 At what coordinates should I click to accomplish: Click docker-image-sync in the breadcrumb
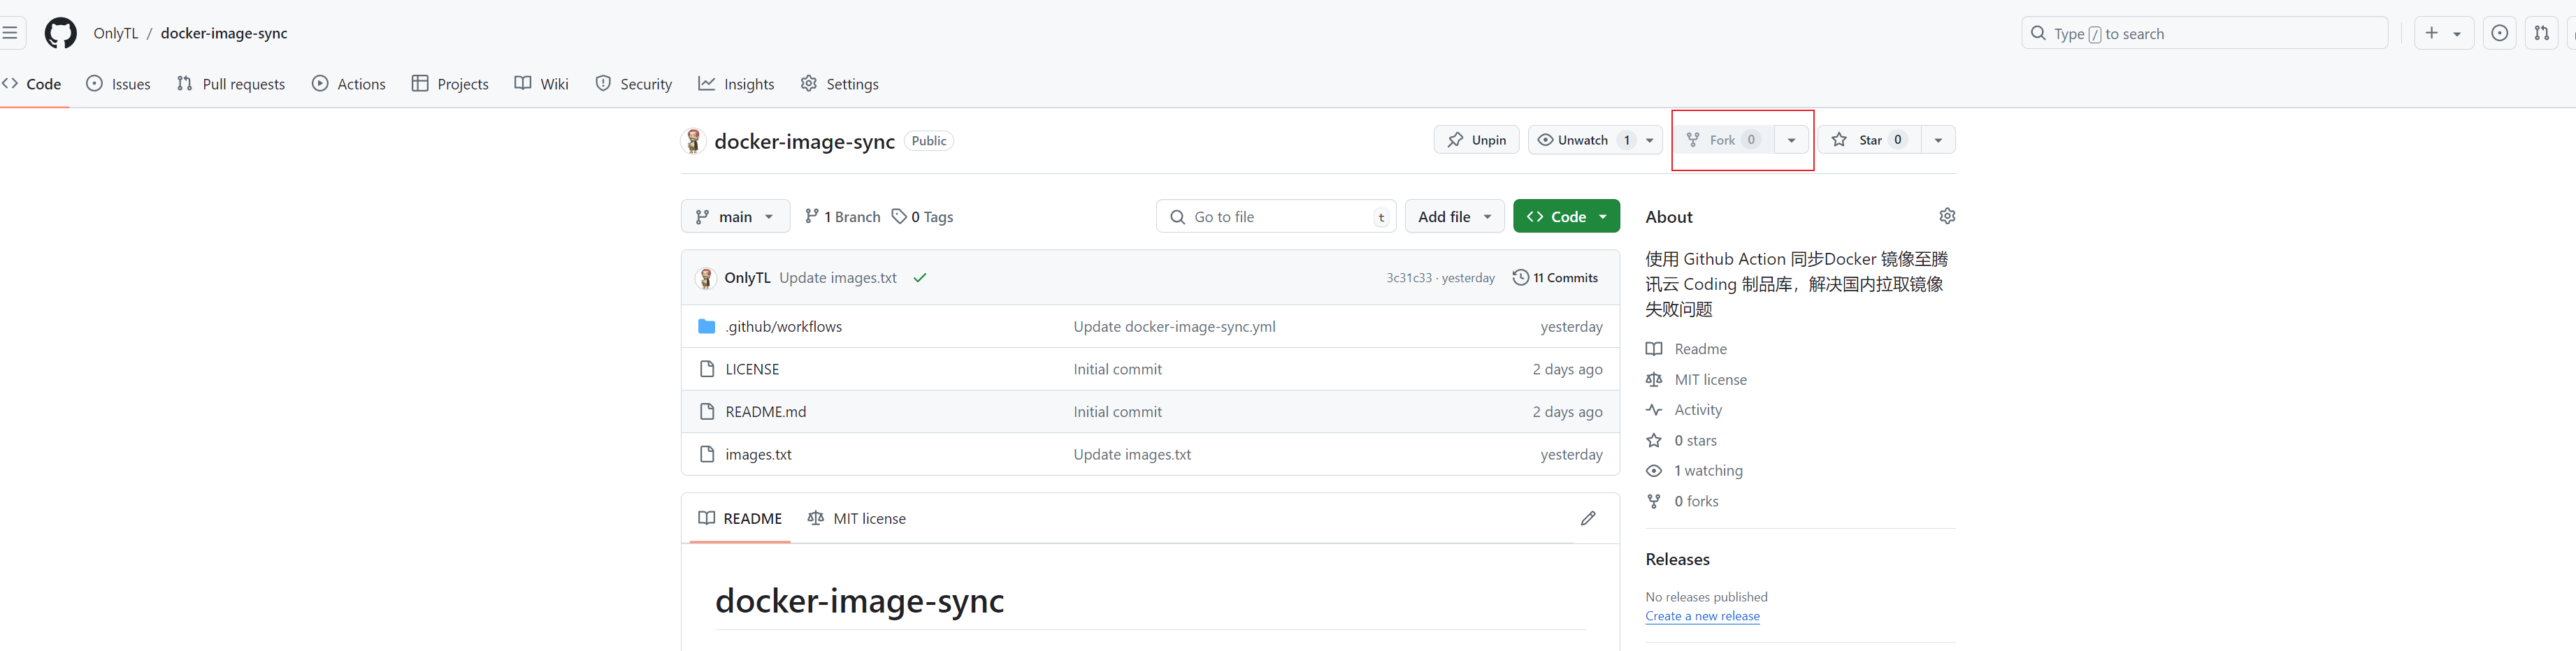(224, 33)
